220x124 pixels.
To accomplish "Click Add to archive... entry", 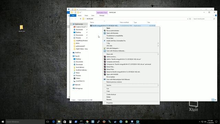I will pyautogui.click(x=111, y=56).
